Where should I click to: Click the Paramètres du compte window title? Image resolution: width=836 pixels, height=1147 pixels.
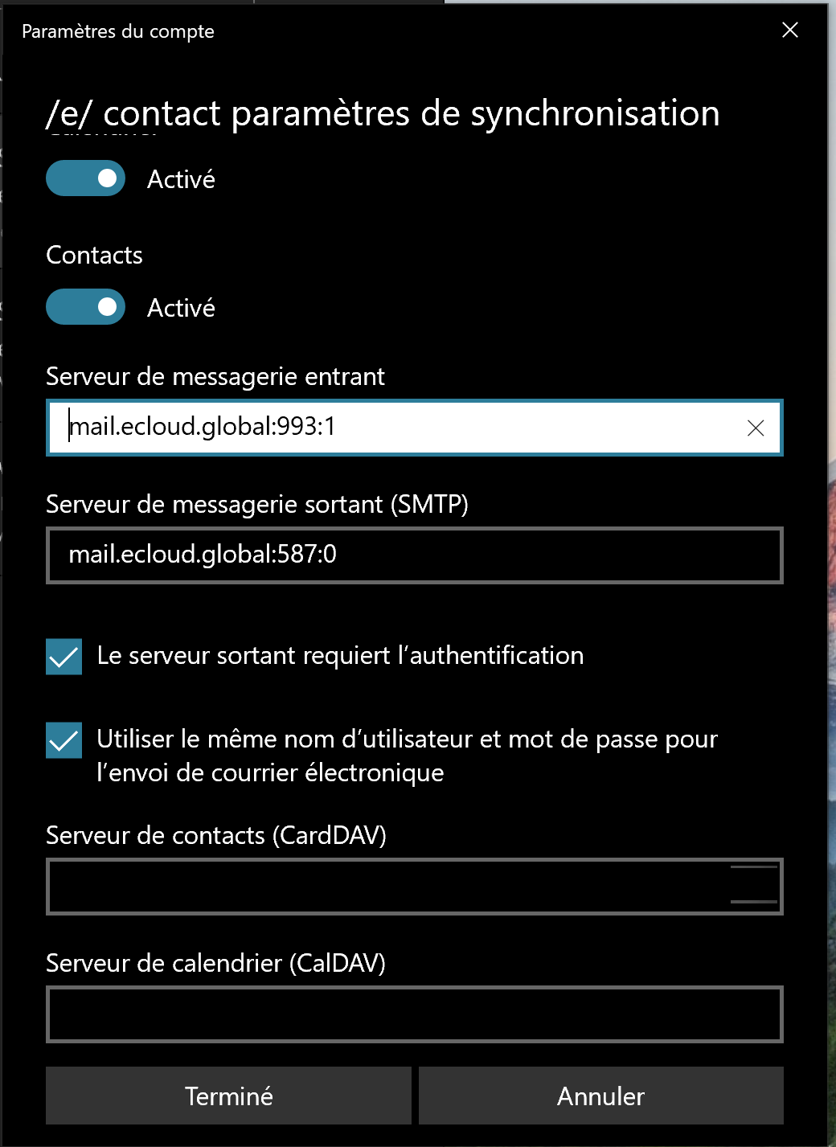(118, 31)
